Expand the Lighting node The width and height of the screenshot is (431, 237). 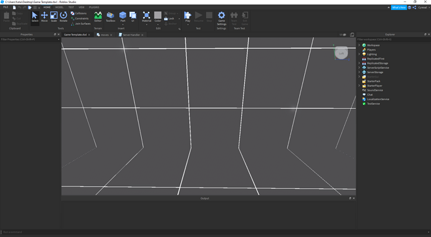[x=359, y=54]
